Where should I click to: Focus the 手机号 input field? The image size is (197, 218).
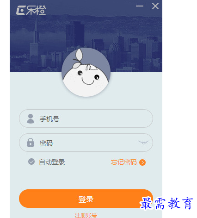click(x=86, y=118)
